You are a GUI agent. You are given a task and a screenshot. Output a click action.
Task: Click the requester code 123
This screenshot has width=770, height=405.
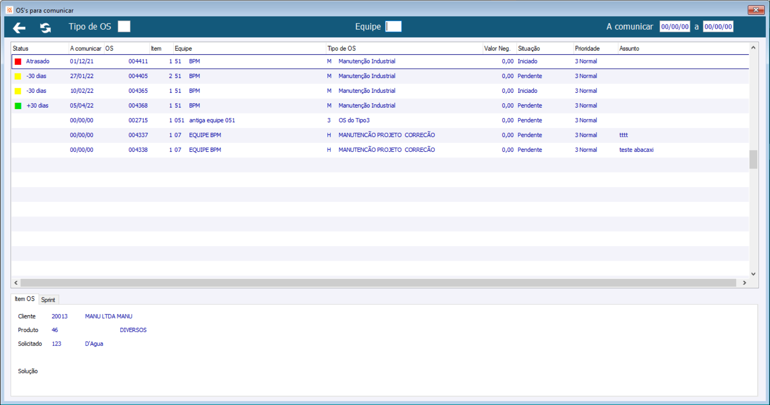click(57, 344)
